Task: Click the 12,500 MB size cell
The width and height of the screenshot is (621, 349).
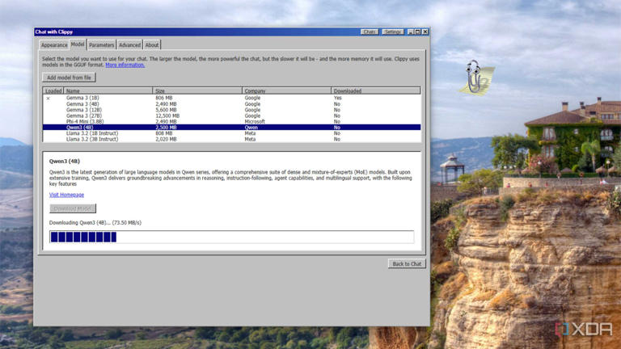Action: pos(167,116)
